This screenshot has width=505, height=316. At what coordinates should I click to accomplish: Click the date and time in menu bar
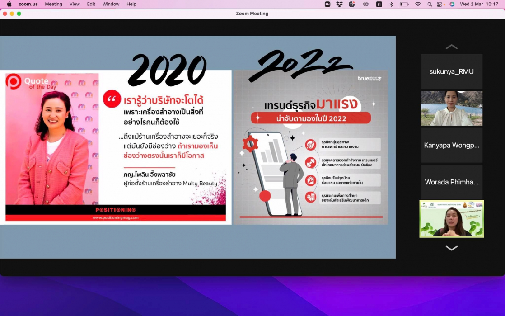(x=479, y=4)
